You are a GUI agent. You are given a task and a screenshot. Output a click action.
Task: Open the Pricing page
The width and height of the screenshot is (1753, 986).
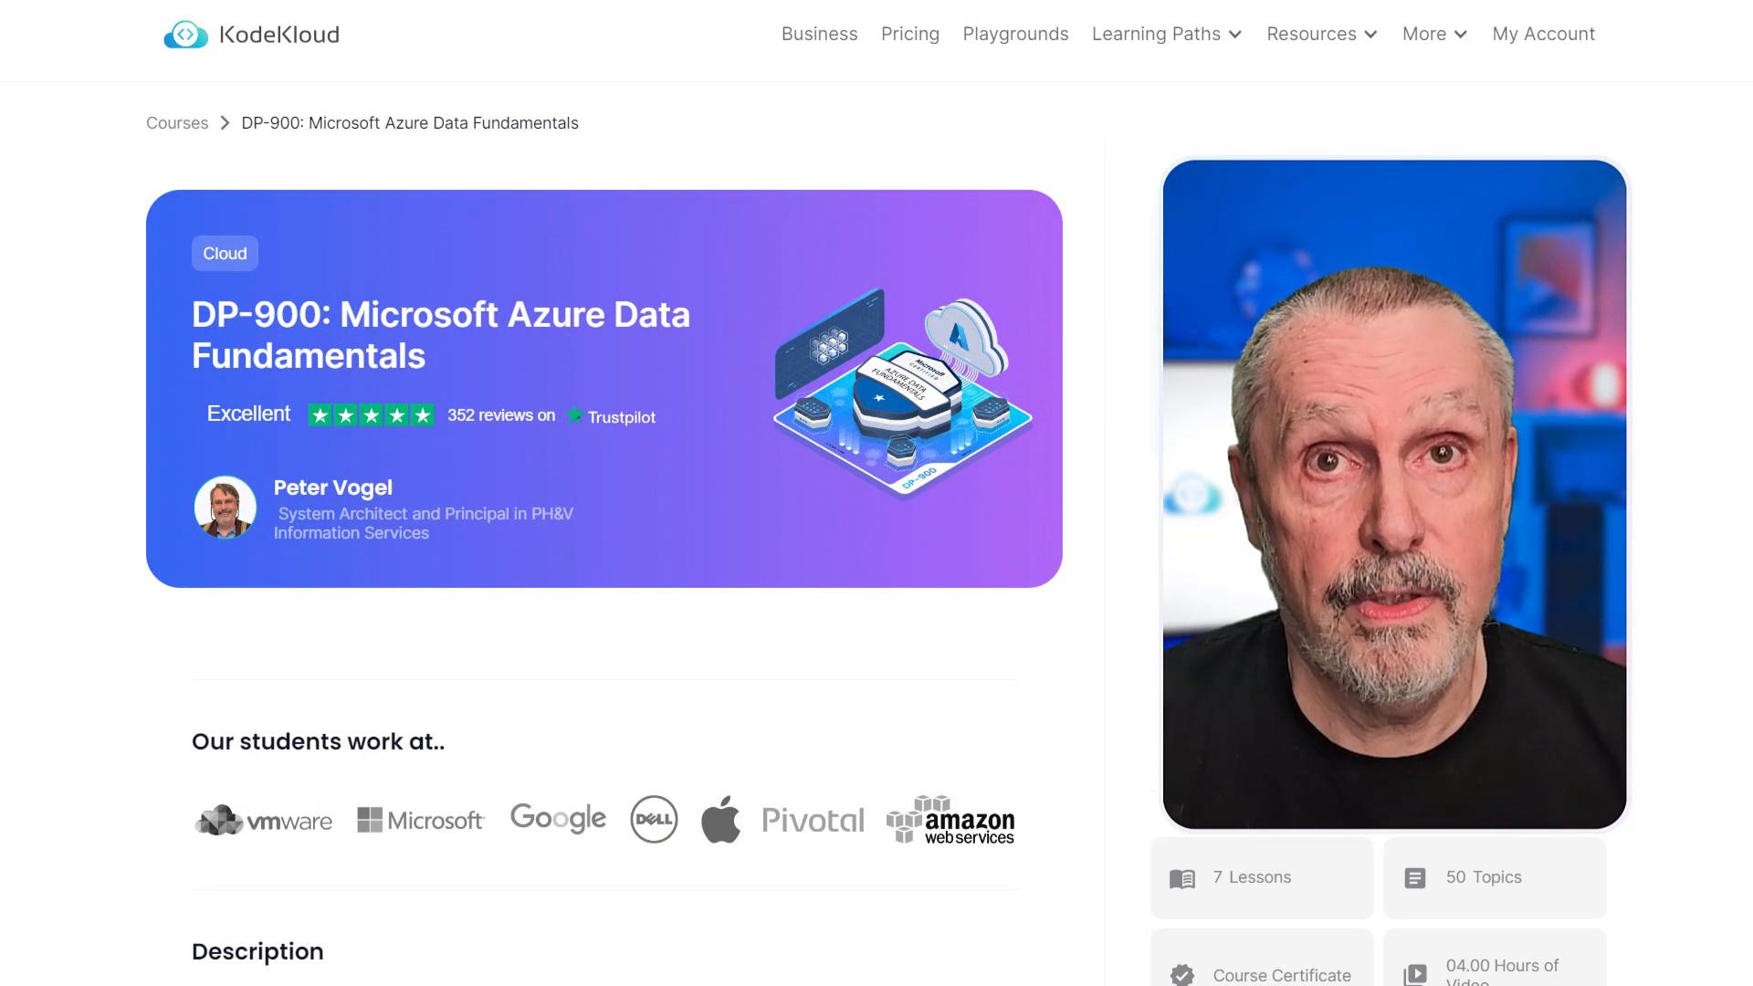pyautogui.click(x=909, y=34)
